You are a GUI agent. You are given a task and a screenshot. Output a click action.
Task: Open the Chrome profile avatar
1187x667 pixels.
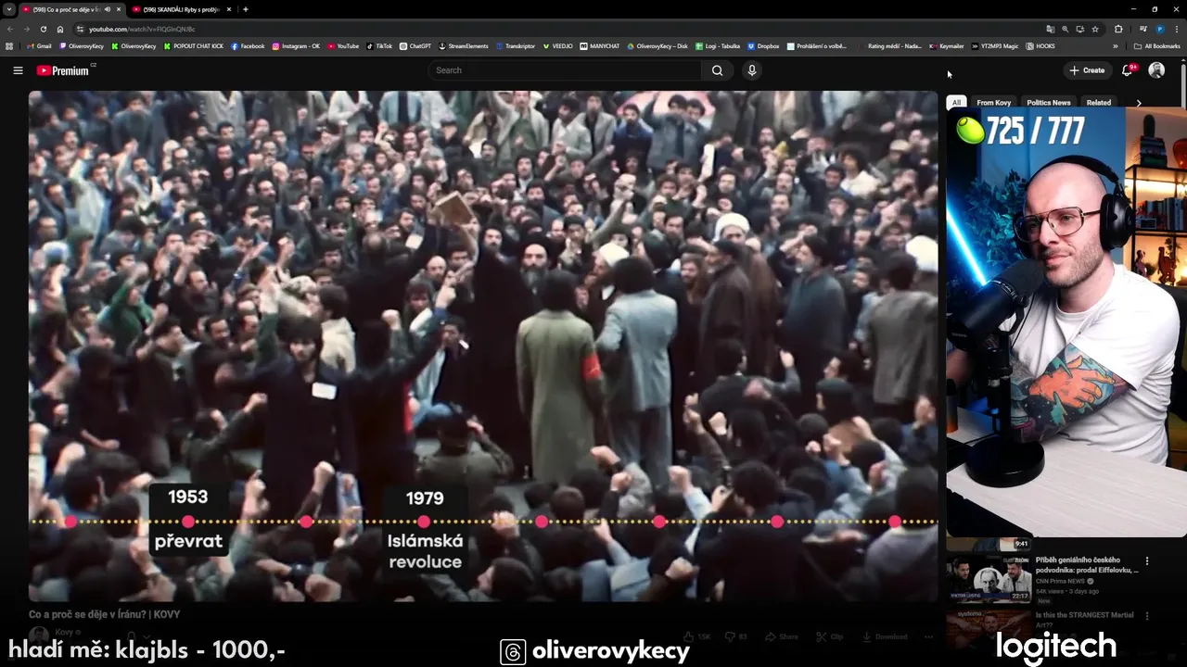point(1160,29)
